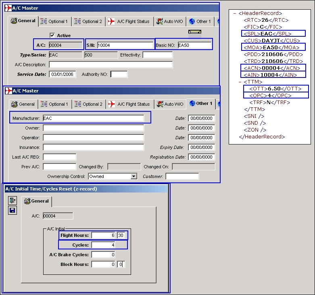Click the save floppy disk icon
Image resolution: width=315 pixels, height=295 pixels.
pos(13,210)
